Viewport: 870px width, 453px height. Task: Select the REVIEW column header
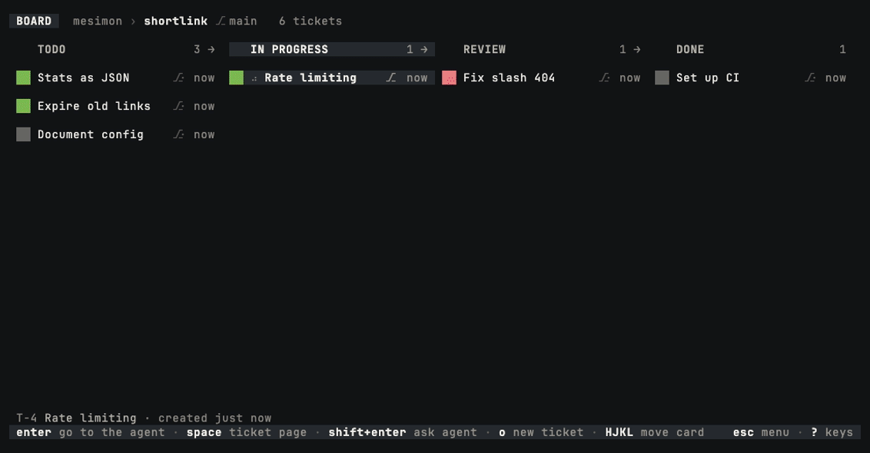click(x=484, y=49)
